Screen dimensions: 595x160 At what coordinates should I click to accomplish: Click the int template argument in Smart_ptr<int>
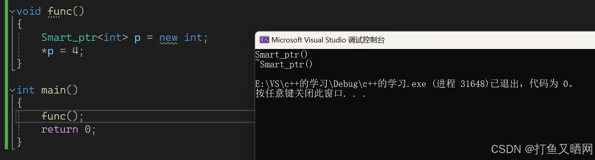[112, 38]
